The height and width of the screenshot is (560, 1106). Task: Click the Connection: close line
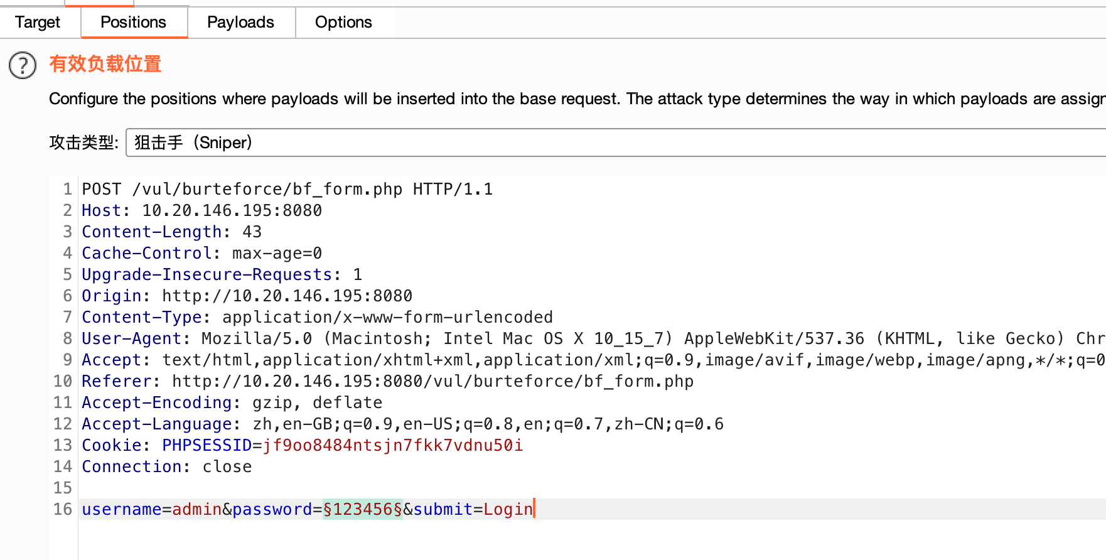(166, 466)
